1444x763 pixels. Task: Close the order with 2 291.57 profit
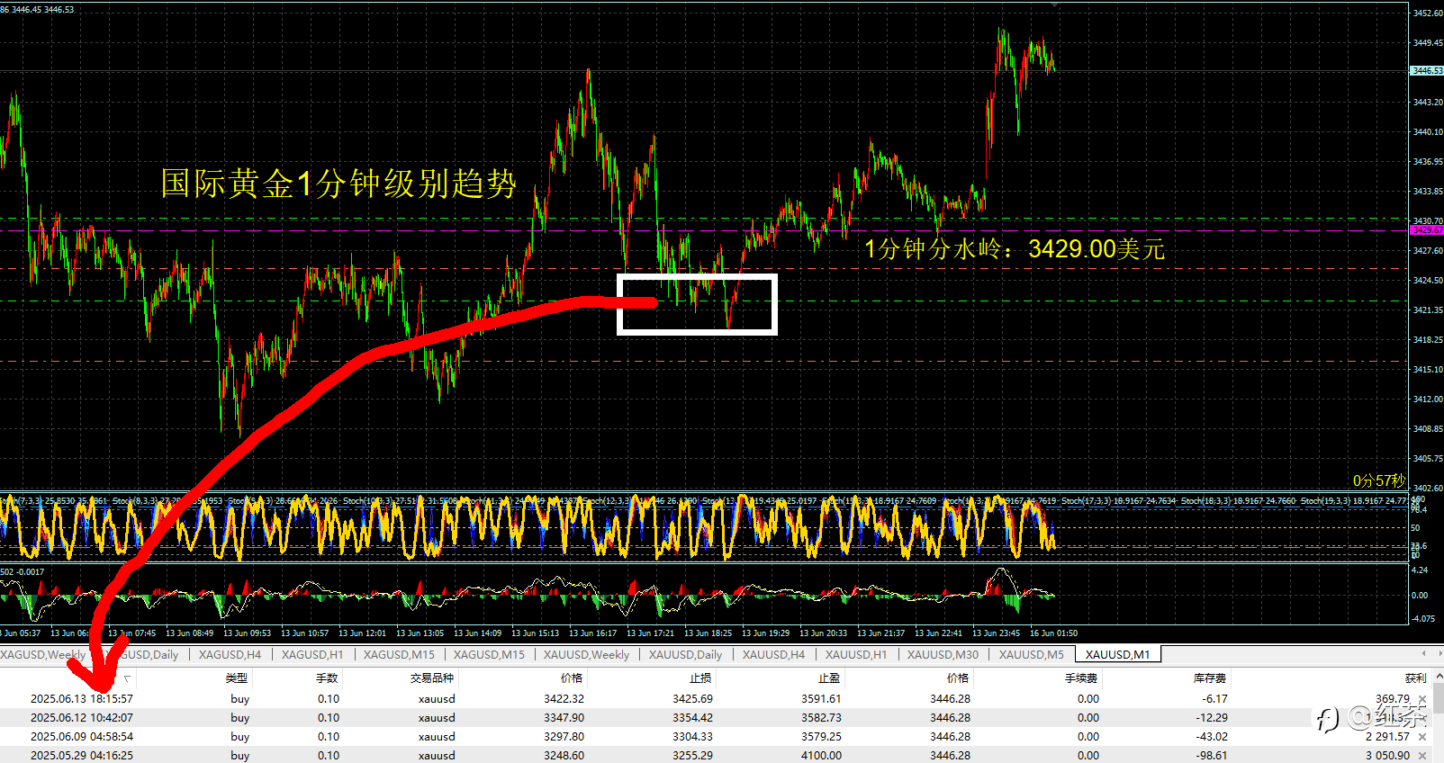[1422, 737]
